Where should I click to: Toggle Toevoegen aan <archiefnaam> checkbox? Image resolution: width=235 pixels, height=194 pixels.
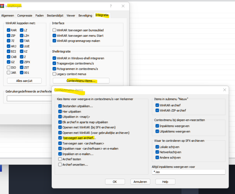click(x=60, y=143)
